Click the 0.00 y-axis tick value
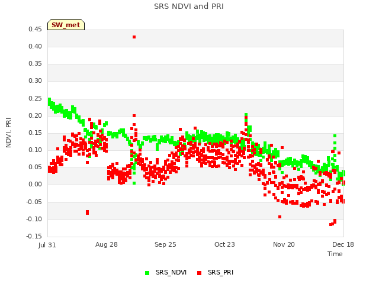Viewport: 379px width, 284px height. pyautogui.click(x=35, y=185)
